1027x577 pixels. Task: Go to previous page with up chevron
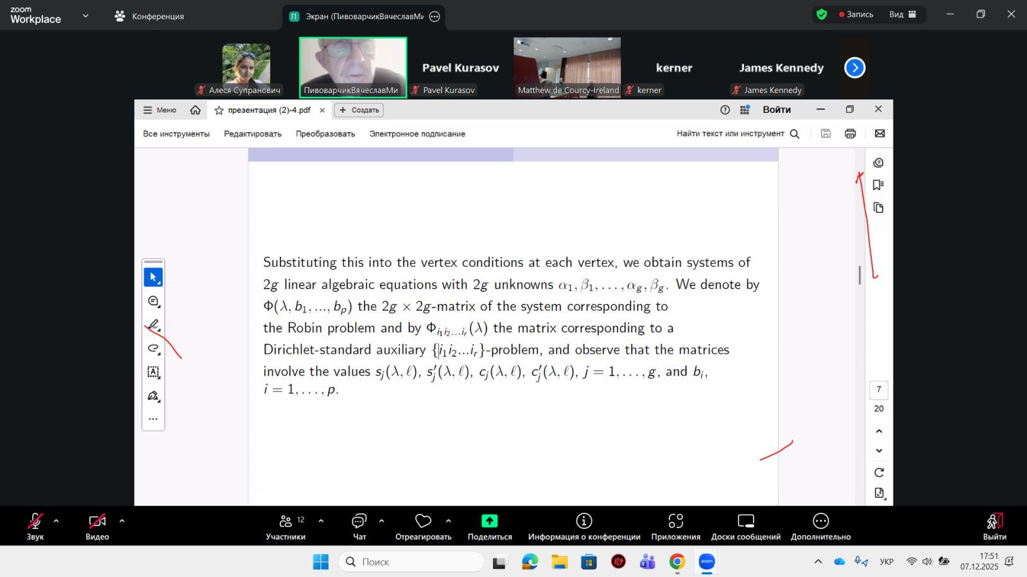pos(879,431)
